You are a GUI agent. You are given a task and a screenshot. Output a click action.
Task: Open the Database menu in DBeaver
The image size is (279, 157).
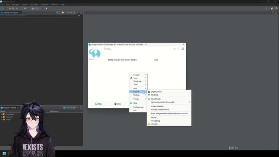(45, 5)
